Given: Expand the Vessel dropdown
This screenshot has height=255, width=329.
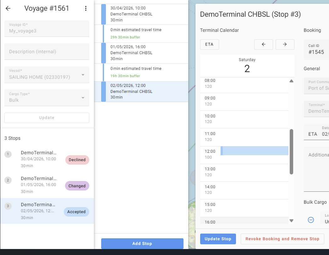Looking at the screenshot, I should coord(83,75).
